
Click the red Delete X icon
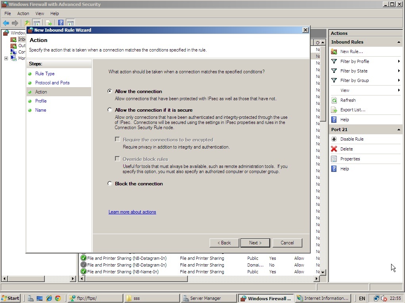click(334, 149)
